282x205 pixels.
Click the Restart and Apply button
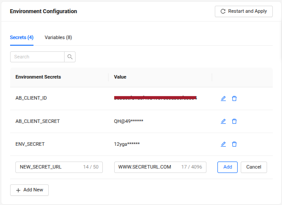[243, 11]
